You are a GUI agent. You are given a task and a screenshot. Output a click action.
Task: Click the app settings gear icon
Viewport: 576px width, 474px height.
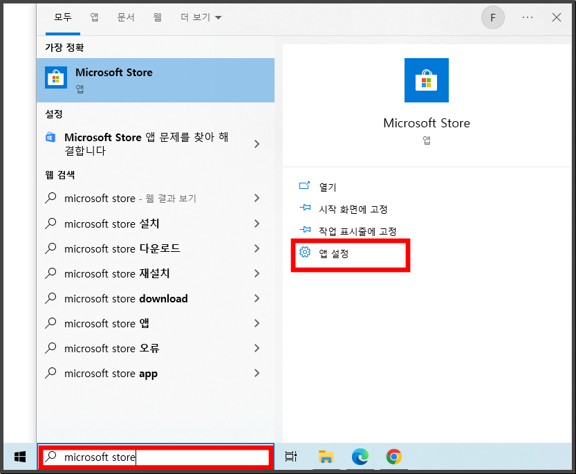pyautogui.click(x=305, y=252)
